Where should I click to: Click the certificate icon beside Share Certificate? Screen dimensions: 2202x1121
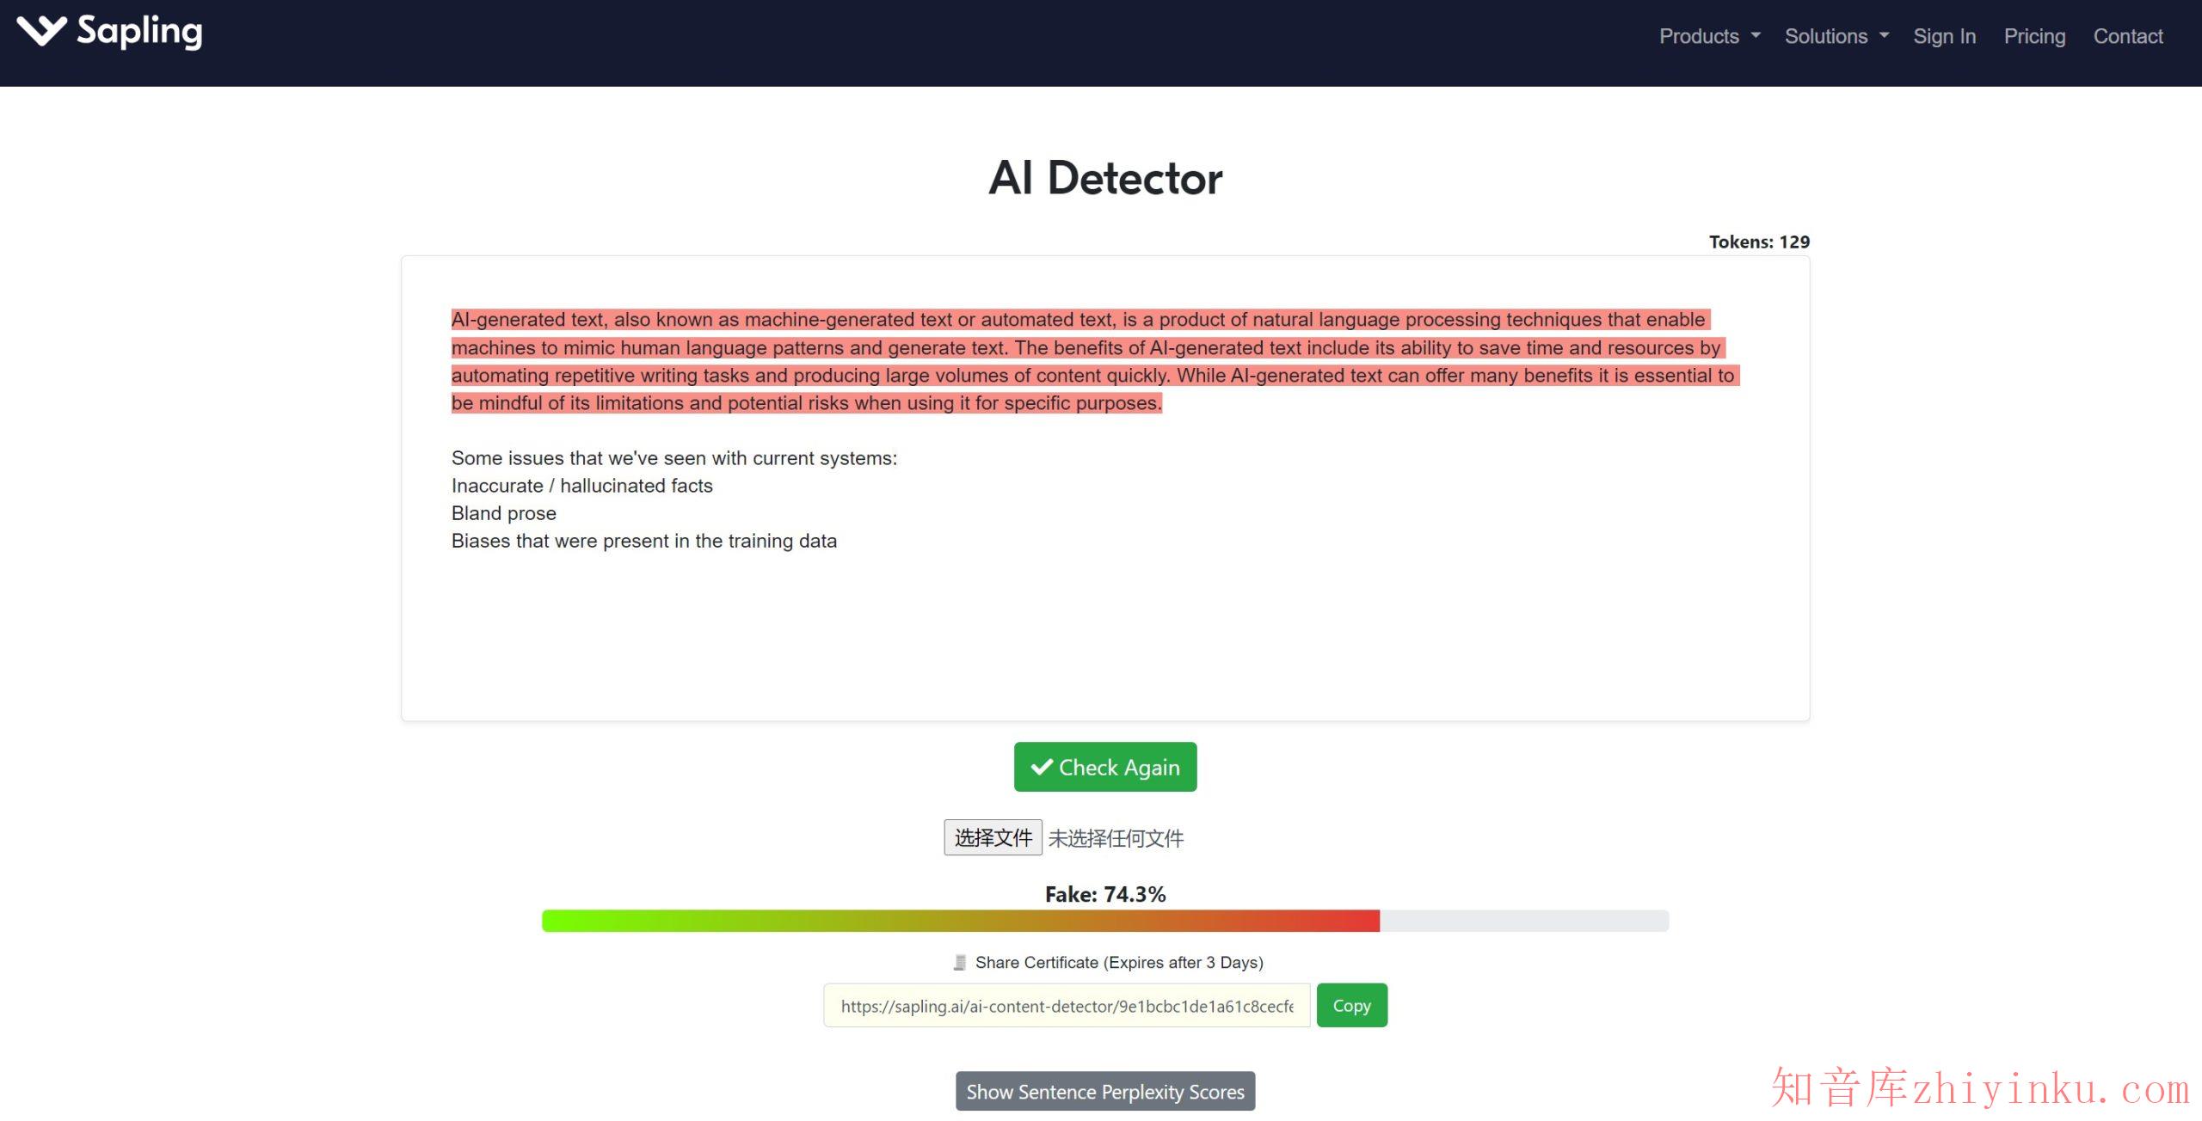tap(959, 962)
